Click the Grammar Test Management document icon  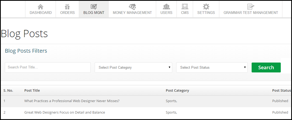click(x=251, y=7)
